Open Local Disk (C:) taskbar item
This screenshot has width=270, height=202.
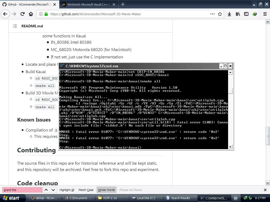pyautogui.click(x=146, y=198)
